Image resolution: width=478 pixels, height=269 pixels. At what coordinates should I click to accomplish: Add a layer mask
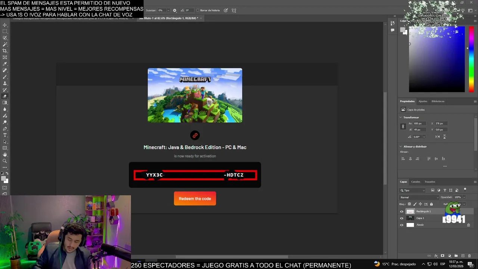pos(443,256)
